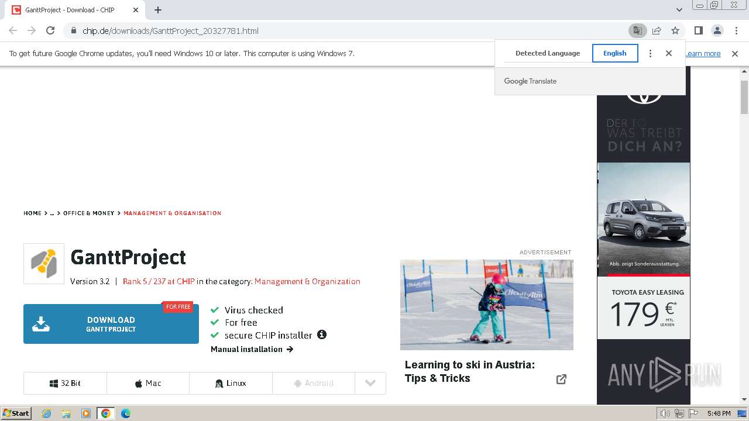
Task: Click the Toyota Easy Leasing ad banner
Action: tap(644, 236)
